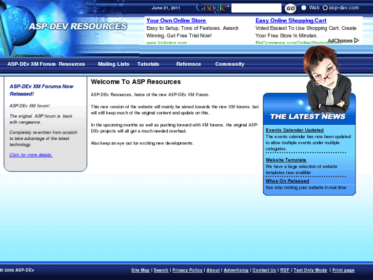The width and height of the screenshot is (373, 280).
Task: Open the Search footer link
Action: [161, 270]
